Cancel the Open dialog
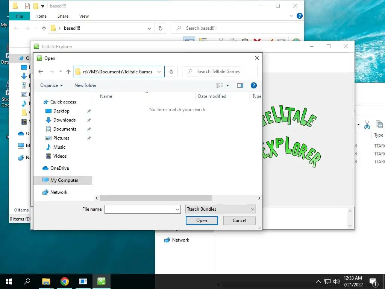The height and width of the screenshot is (289, 385). (x=239, y=221)
